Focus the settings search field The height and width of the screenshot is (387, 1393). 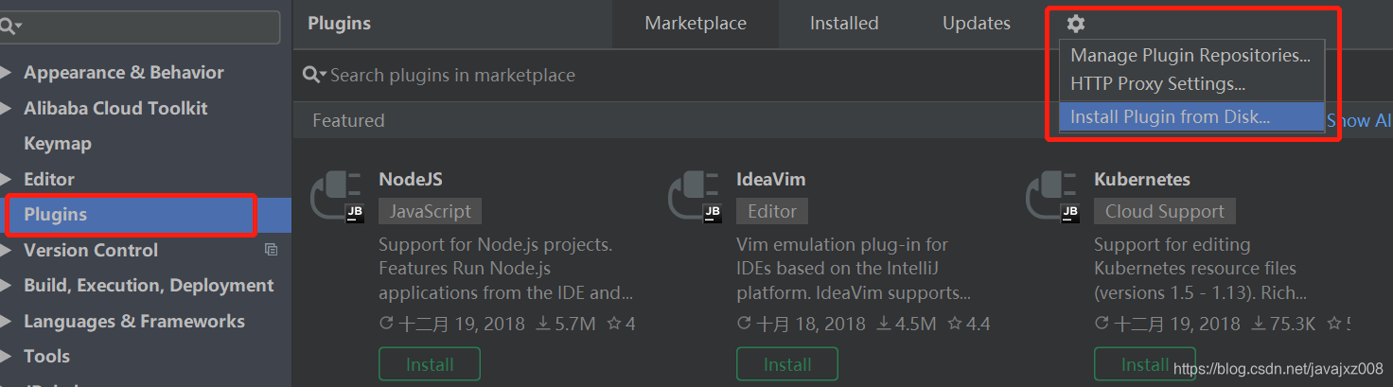tap(140, 26)
